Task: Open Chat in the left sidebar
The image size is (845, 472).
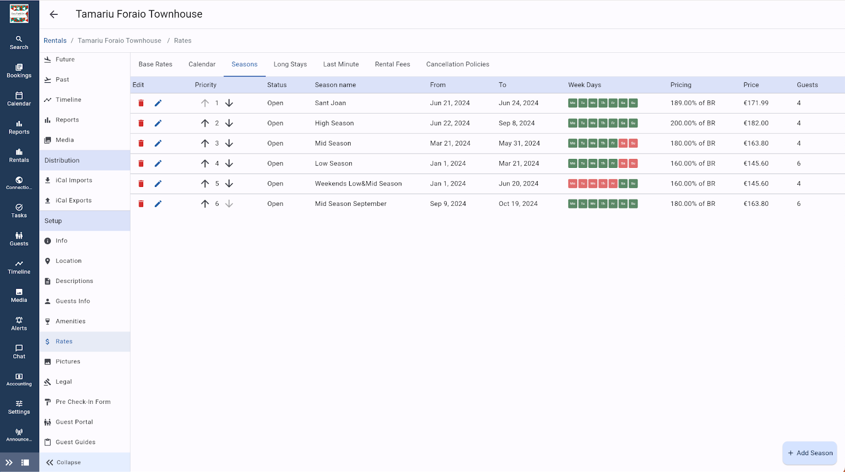Action: (x=19, y=352)
